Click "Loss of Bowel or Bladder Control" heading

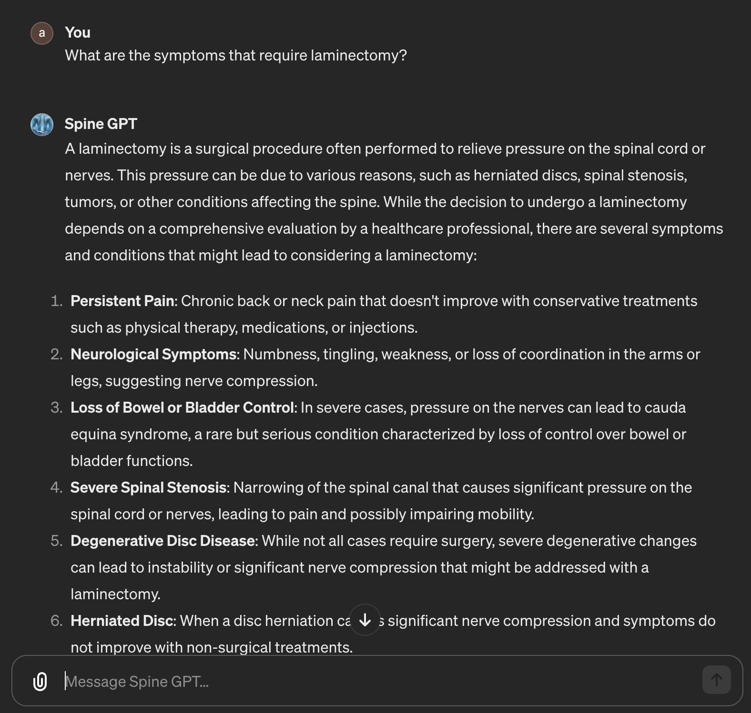(183, 407)
